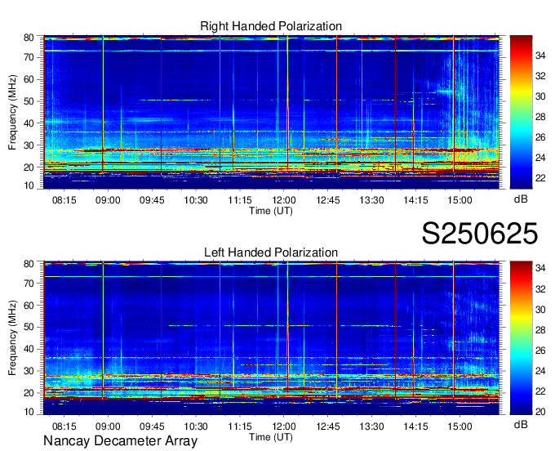Click the 20 value on bottom color bar

tap(540, 411)
